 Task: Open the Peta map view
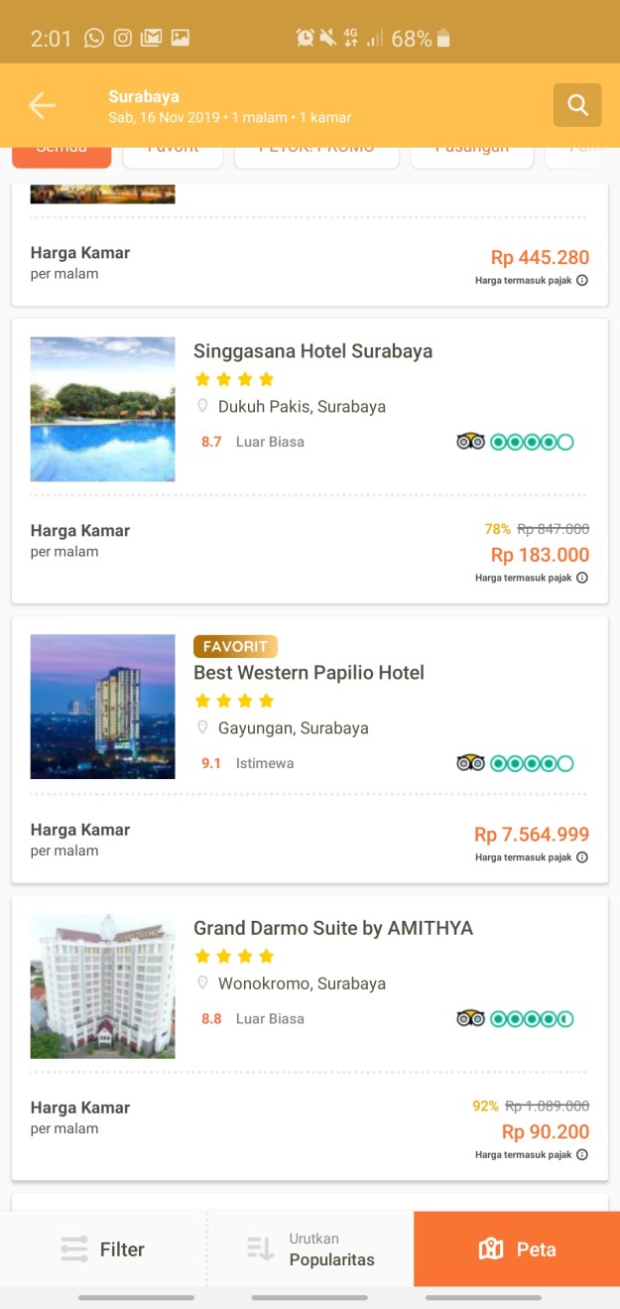[516, 1248]
